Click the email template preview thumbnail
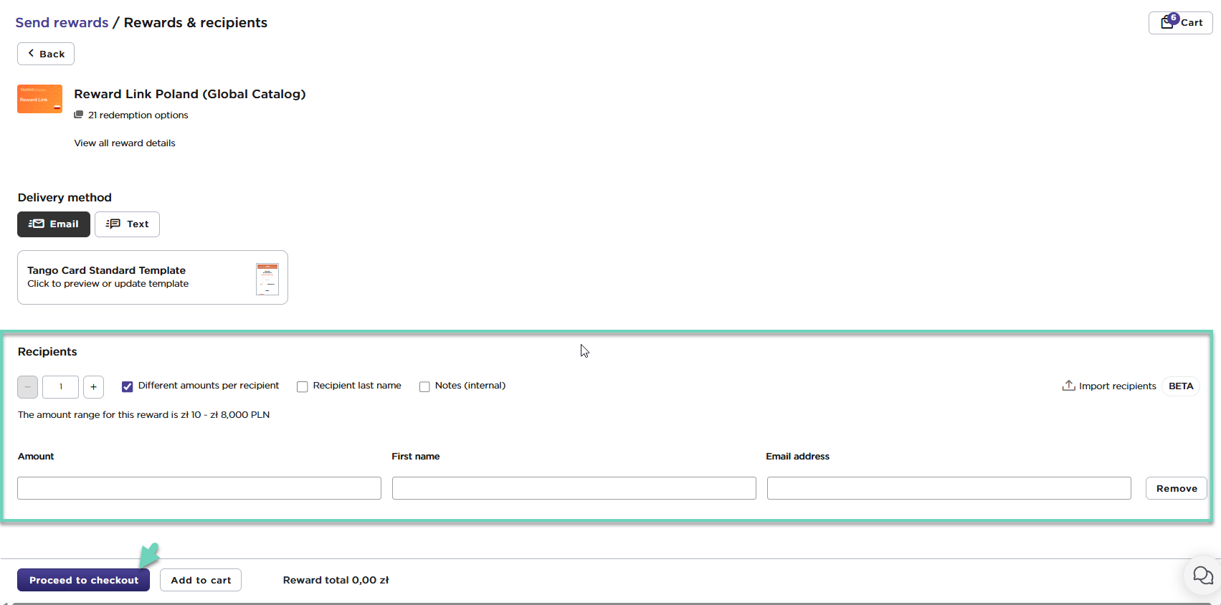The width and height of the screenshot is (1221, 605). tap(267, 279)
